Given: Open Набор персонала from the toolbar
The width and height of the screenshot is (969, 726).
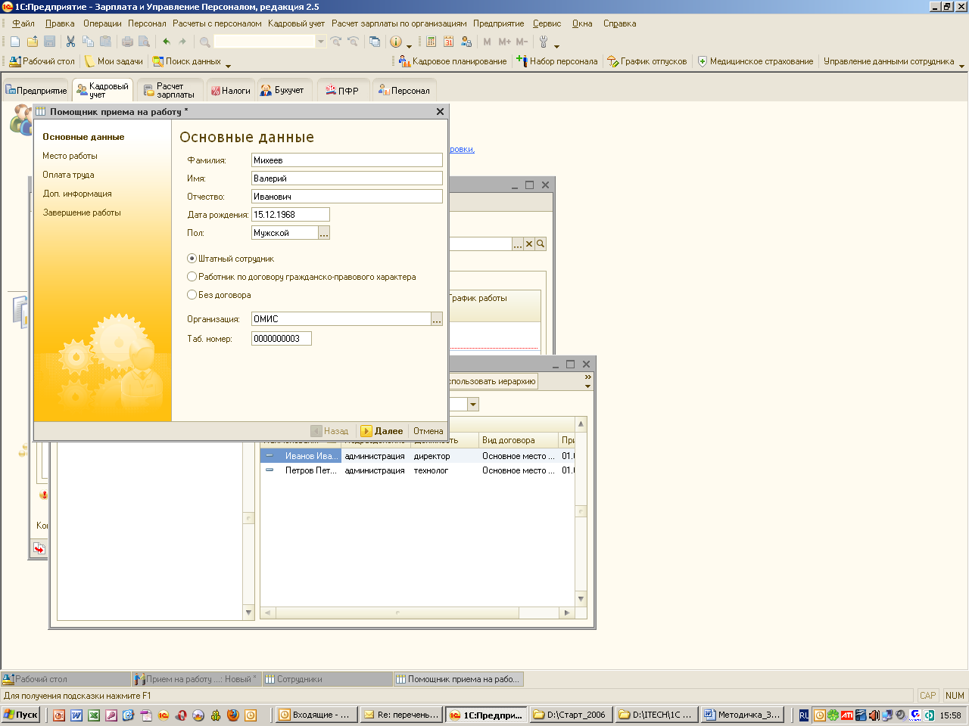Looking at the screenshot, I should [x=557, y=61].
